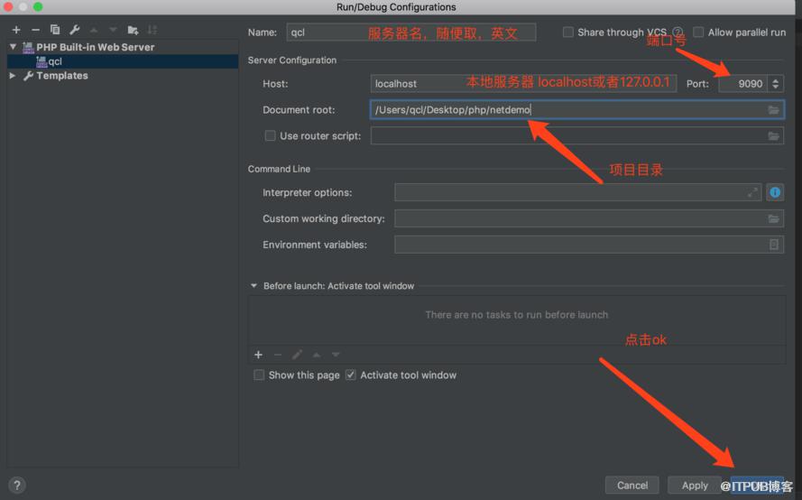Enable Share through VCS checkbox
The width and height of the screenshot is (802, 500).
(x=567, y=32)
